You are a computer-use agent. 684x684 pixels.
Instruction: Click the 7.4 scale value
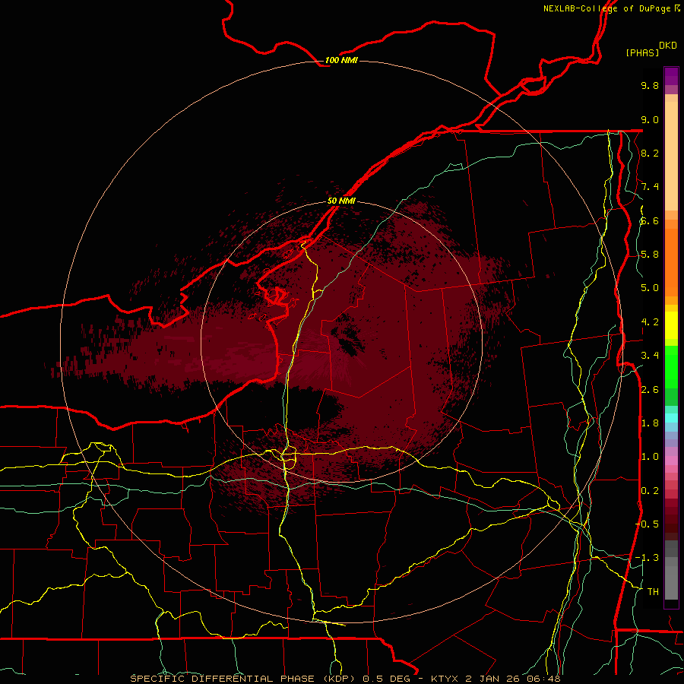(650, 187)
